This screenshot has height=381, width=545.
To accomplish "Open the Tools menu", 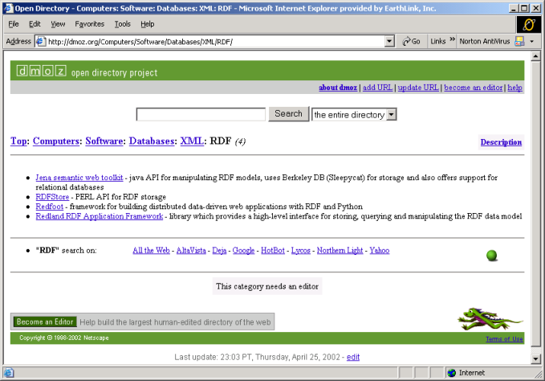I will tap(122, 24).
